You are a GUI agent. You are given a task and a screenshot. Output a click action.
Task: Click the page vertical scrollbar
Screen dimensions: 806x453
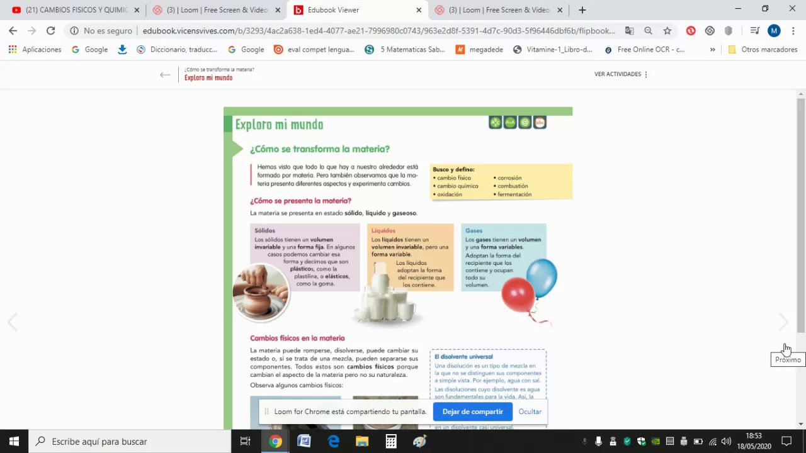pos(801,214)
